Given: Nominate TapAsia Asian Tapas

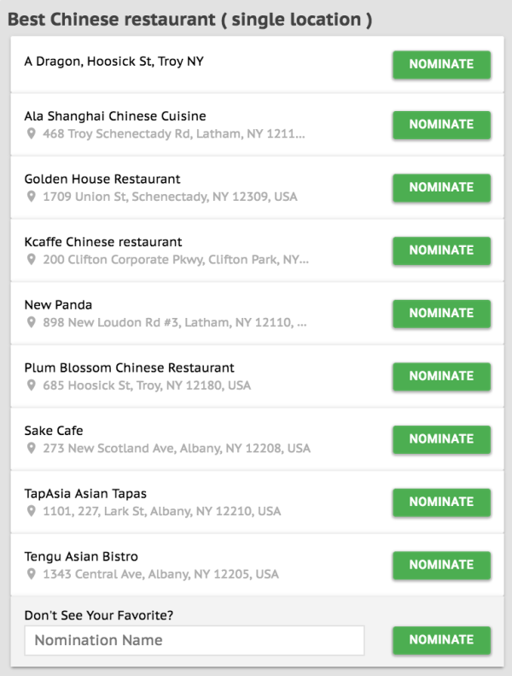Looking at the screenshot, I should point(441,503).
